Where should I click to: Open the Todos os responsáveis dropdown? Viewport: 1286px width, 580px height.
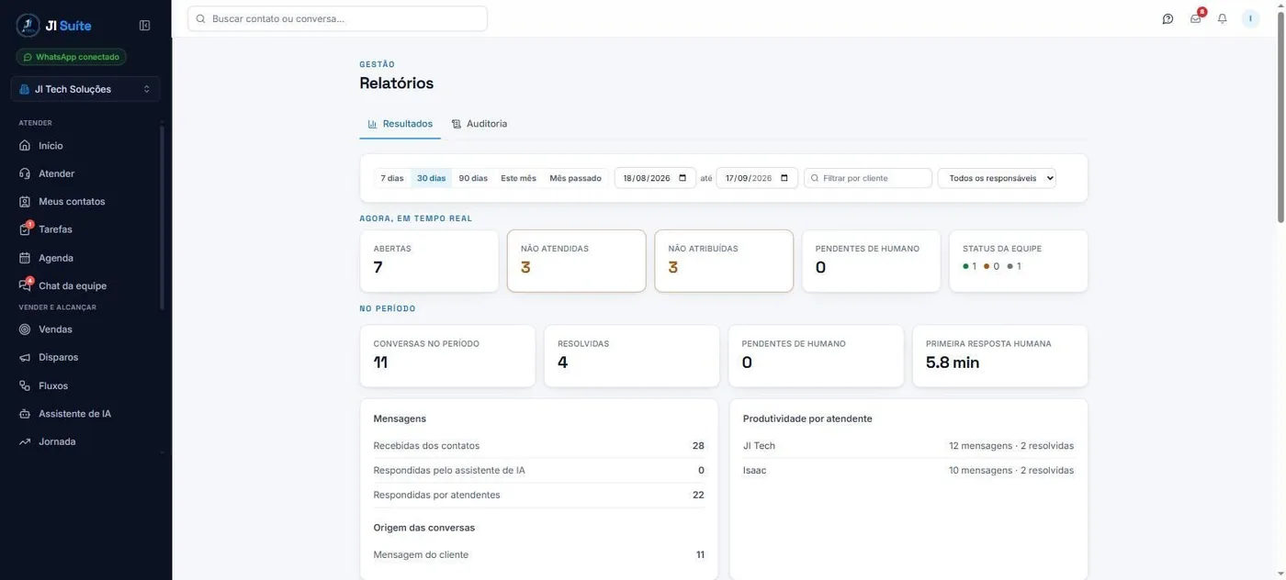tap(997, 178)
